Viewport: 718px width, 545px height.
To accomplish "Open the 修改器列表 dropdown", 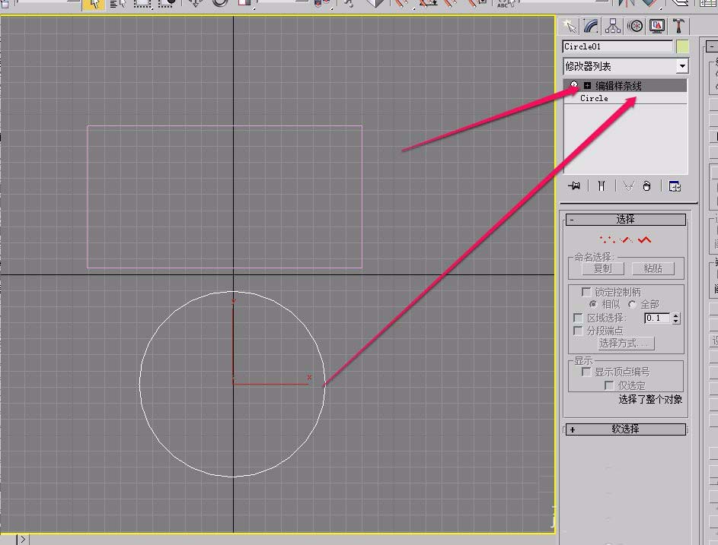I will pos(681,67).
